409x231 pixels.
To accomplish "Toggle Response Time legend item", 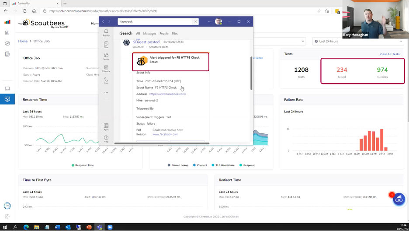I will [x=83, y=165].
